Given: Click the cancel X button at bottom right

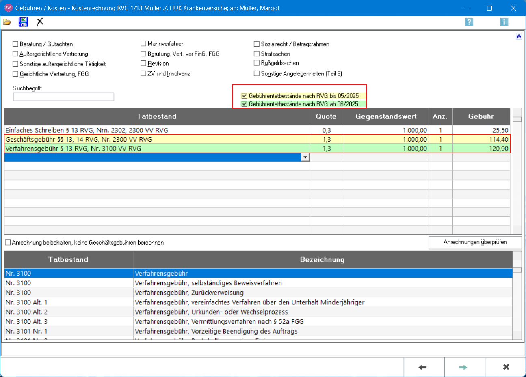Looking at the screenshot, I should point(506,367).
